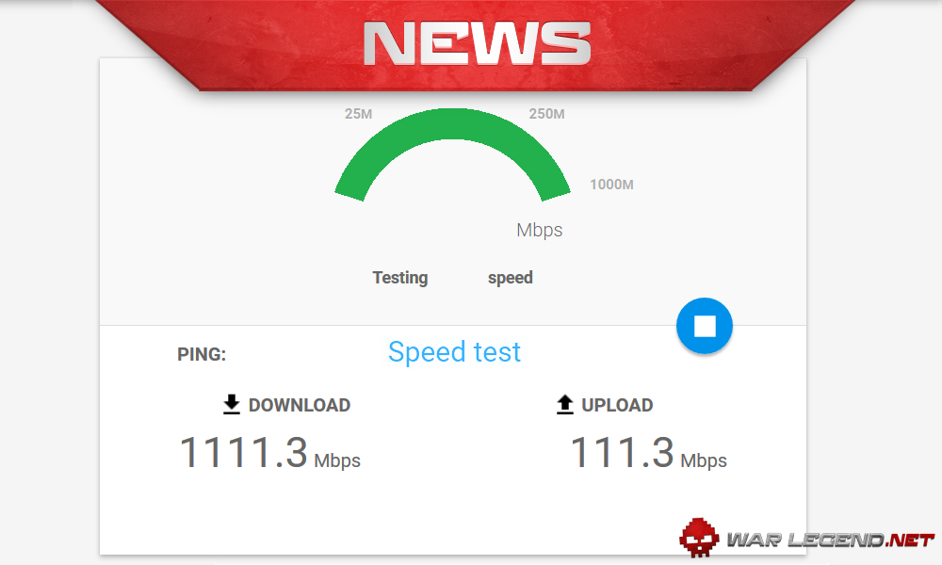Click the PING: label

point(202,354)
